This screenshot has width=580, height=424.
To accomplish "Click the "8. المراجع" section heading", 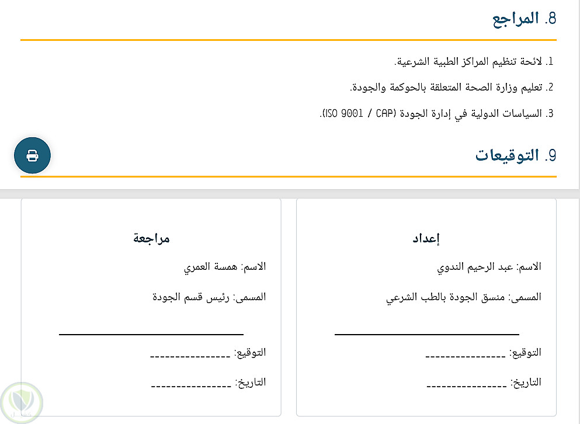I will pos(524,19).
